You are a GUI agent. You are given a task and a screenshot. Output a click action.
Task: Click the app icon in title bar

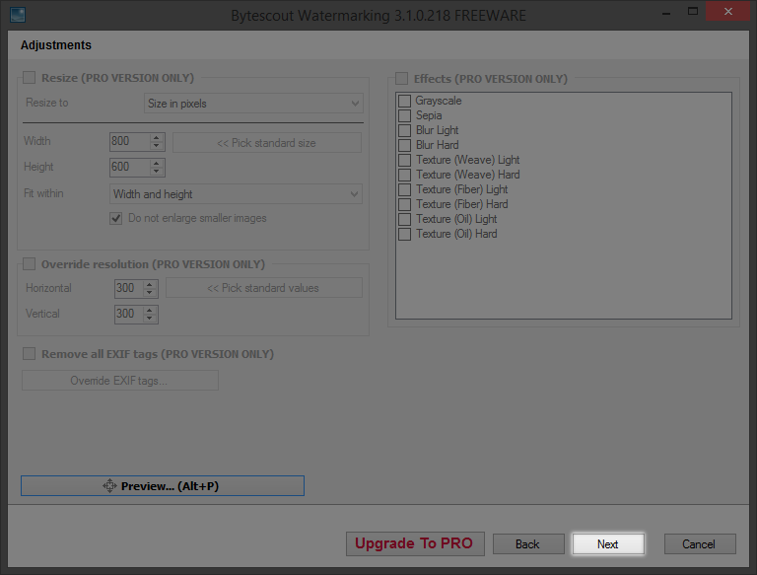pyautogui.click(x=16, y=15)
